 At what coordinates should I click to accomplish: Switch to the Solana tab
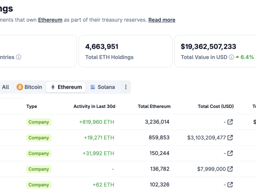(103, 87)
